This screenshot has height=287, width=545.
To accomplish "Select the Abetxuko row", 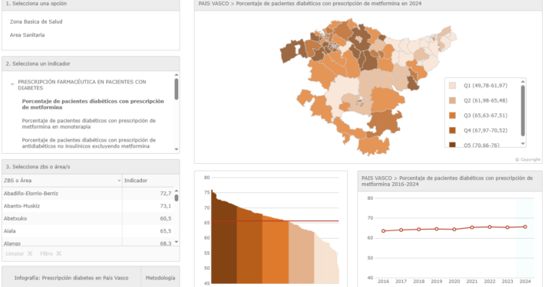I will tap(88, 218).
